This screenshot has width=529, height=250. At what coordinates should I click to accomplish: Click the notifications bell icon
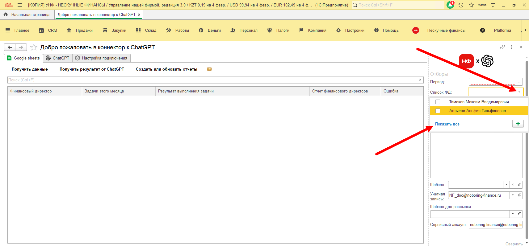coord(450,5)
